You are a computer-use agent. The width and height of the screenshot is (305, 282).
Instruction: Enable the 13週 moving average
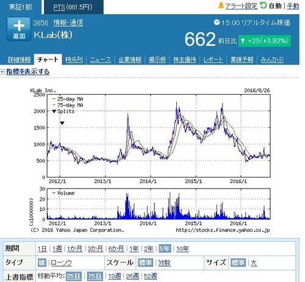point(115,277)
